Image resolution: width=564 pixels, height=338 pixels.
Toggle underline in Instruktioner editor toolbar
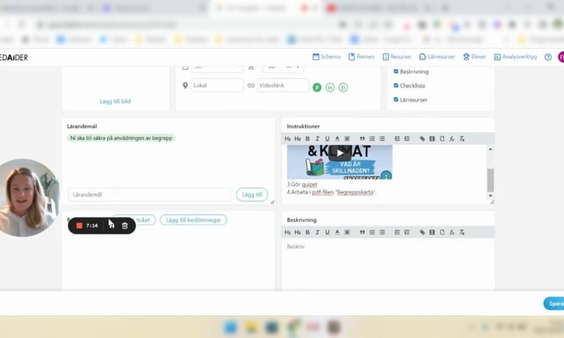pyautogui.click(x=327, y=139)
